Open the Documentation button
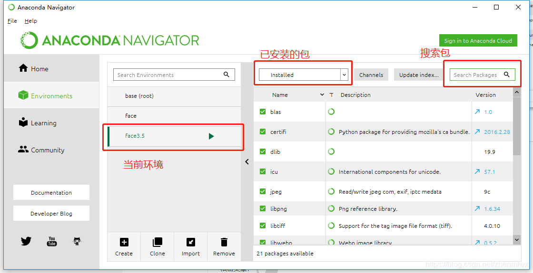 coord(51,192)
